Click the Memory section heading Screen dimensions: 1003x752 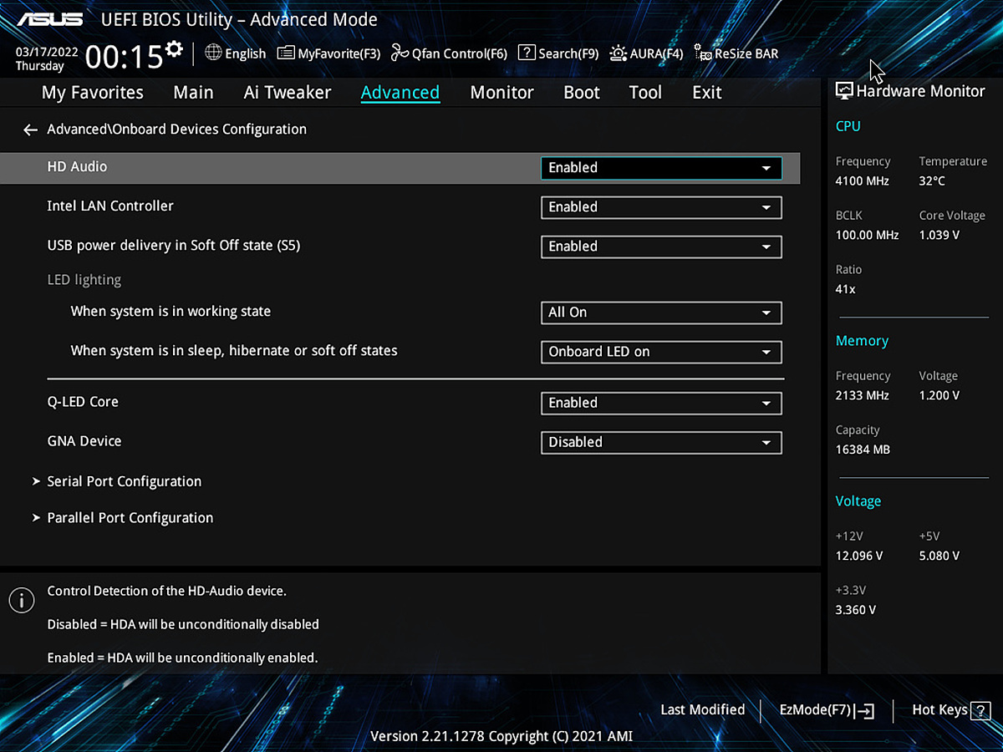862,341
